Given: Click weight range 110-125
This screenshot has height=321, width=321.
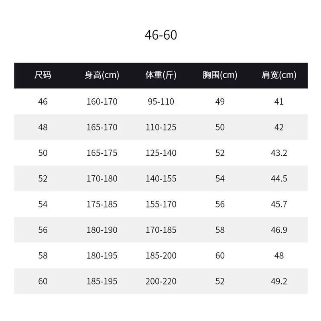Looking at the screenshot, I should pyautogui.click(x=161, y=127).
